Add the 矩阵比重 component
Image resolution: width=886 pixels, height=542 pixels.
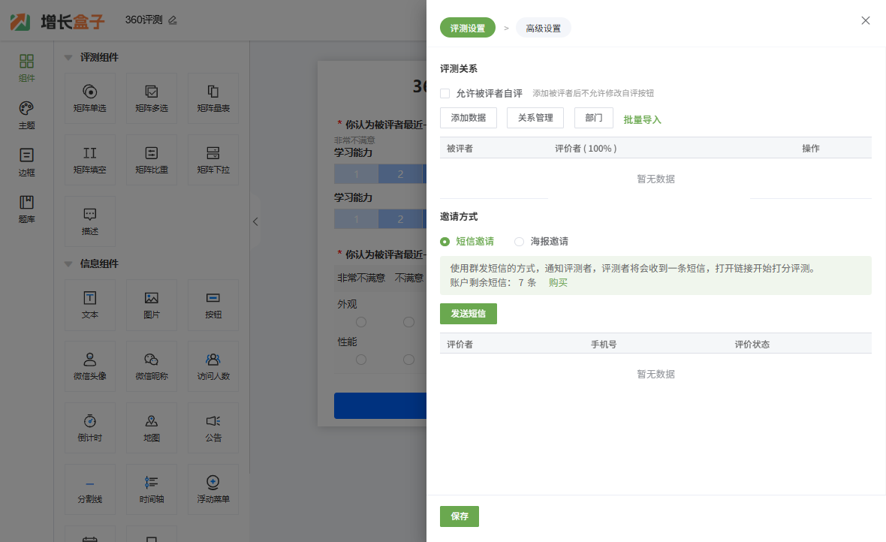coord(152,160)
